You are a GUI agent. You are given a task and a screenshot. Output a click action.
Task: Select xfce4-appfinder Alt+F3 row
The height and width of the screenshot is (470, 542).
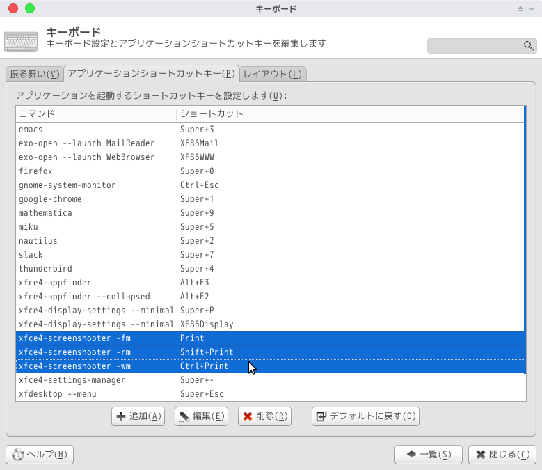pyautogui.click(x=271, y=283)
